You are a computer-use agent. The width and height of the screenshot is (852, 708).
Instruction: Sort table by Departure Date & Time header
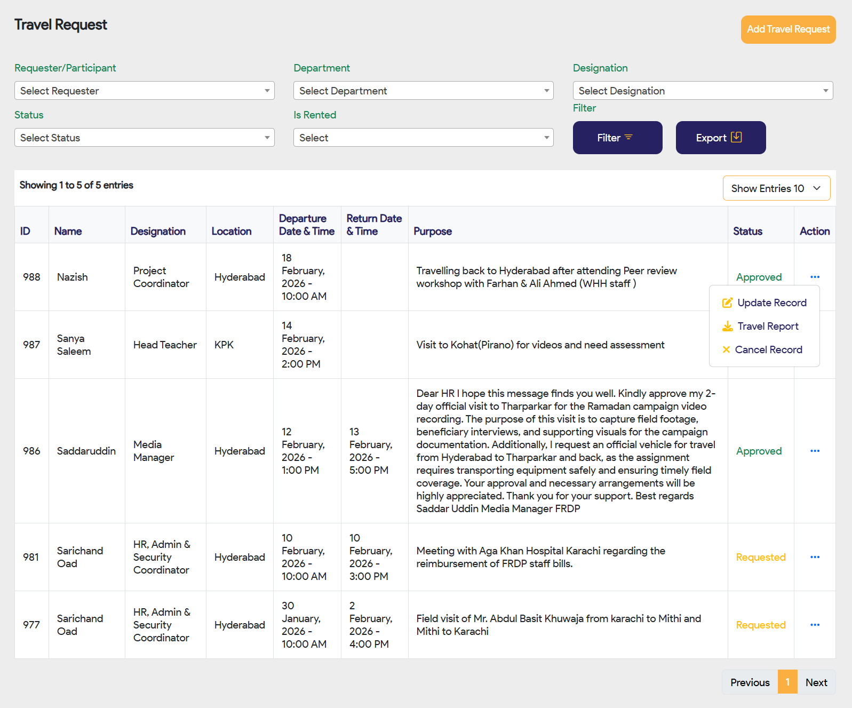(x=306, y=225)
